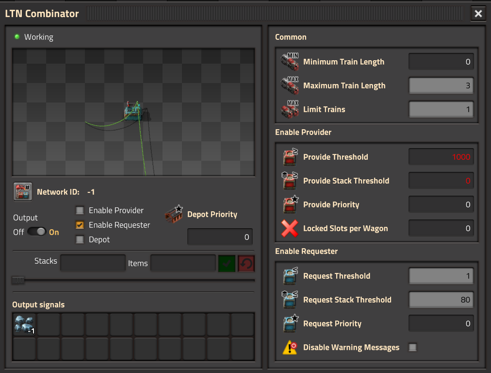
Task: Click the Provide Stack Threshold field
Action: pos(441,181)
